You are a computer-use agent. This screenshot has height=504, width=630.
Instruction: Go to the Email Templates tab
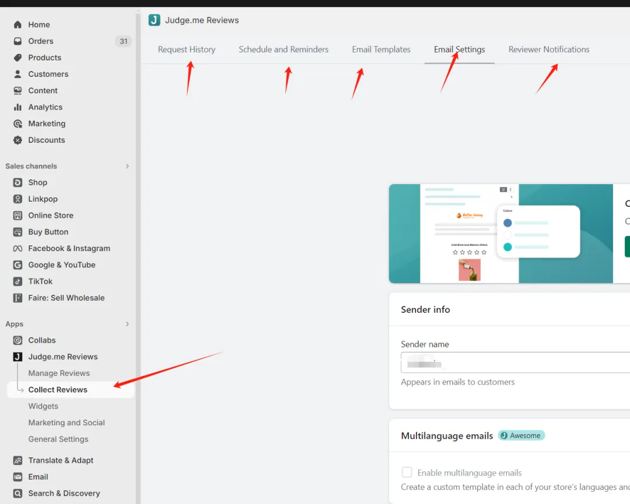[x=381, y=50]
